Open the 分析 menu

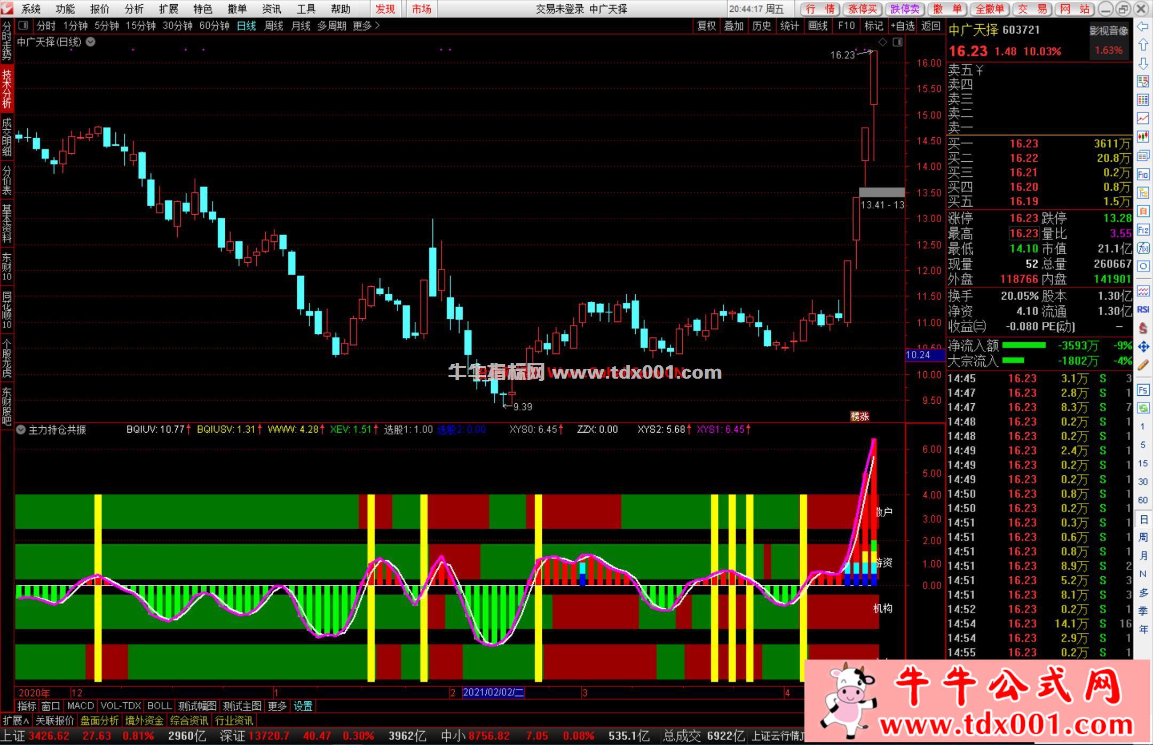[x=133, y=9]
